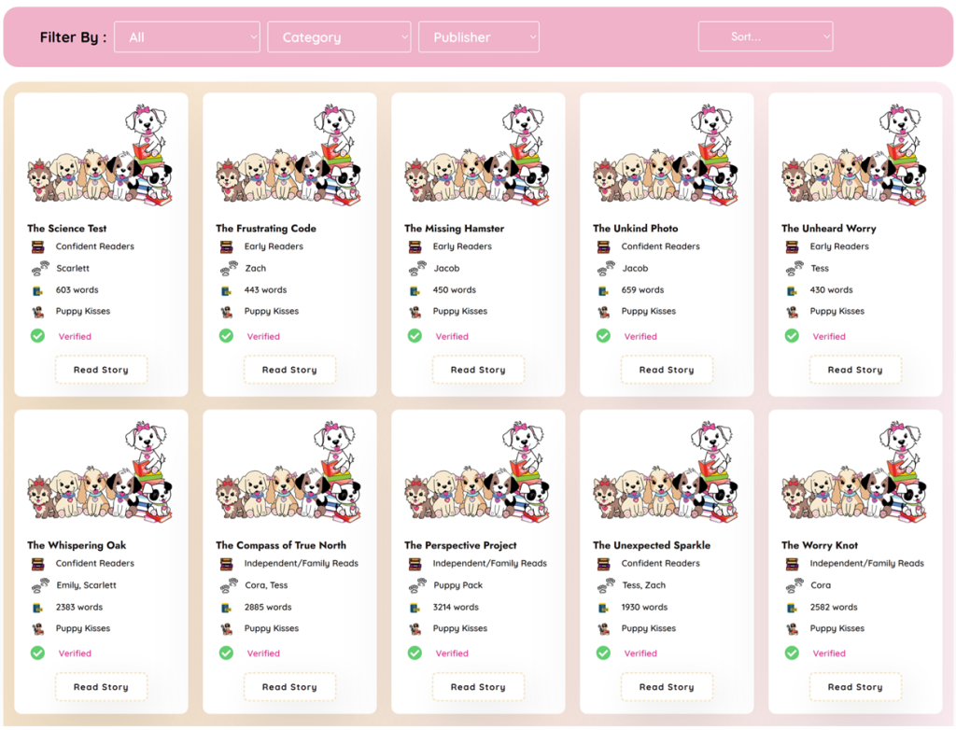Image resolution: width=956 pixels, height=730 pixels.
Task: Open the Publisher filter dropdown
Action: pyautogui.click(x=479, y=37)
